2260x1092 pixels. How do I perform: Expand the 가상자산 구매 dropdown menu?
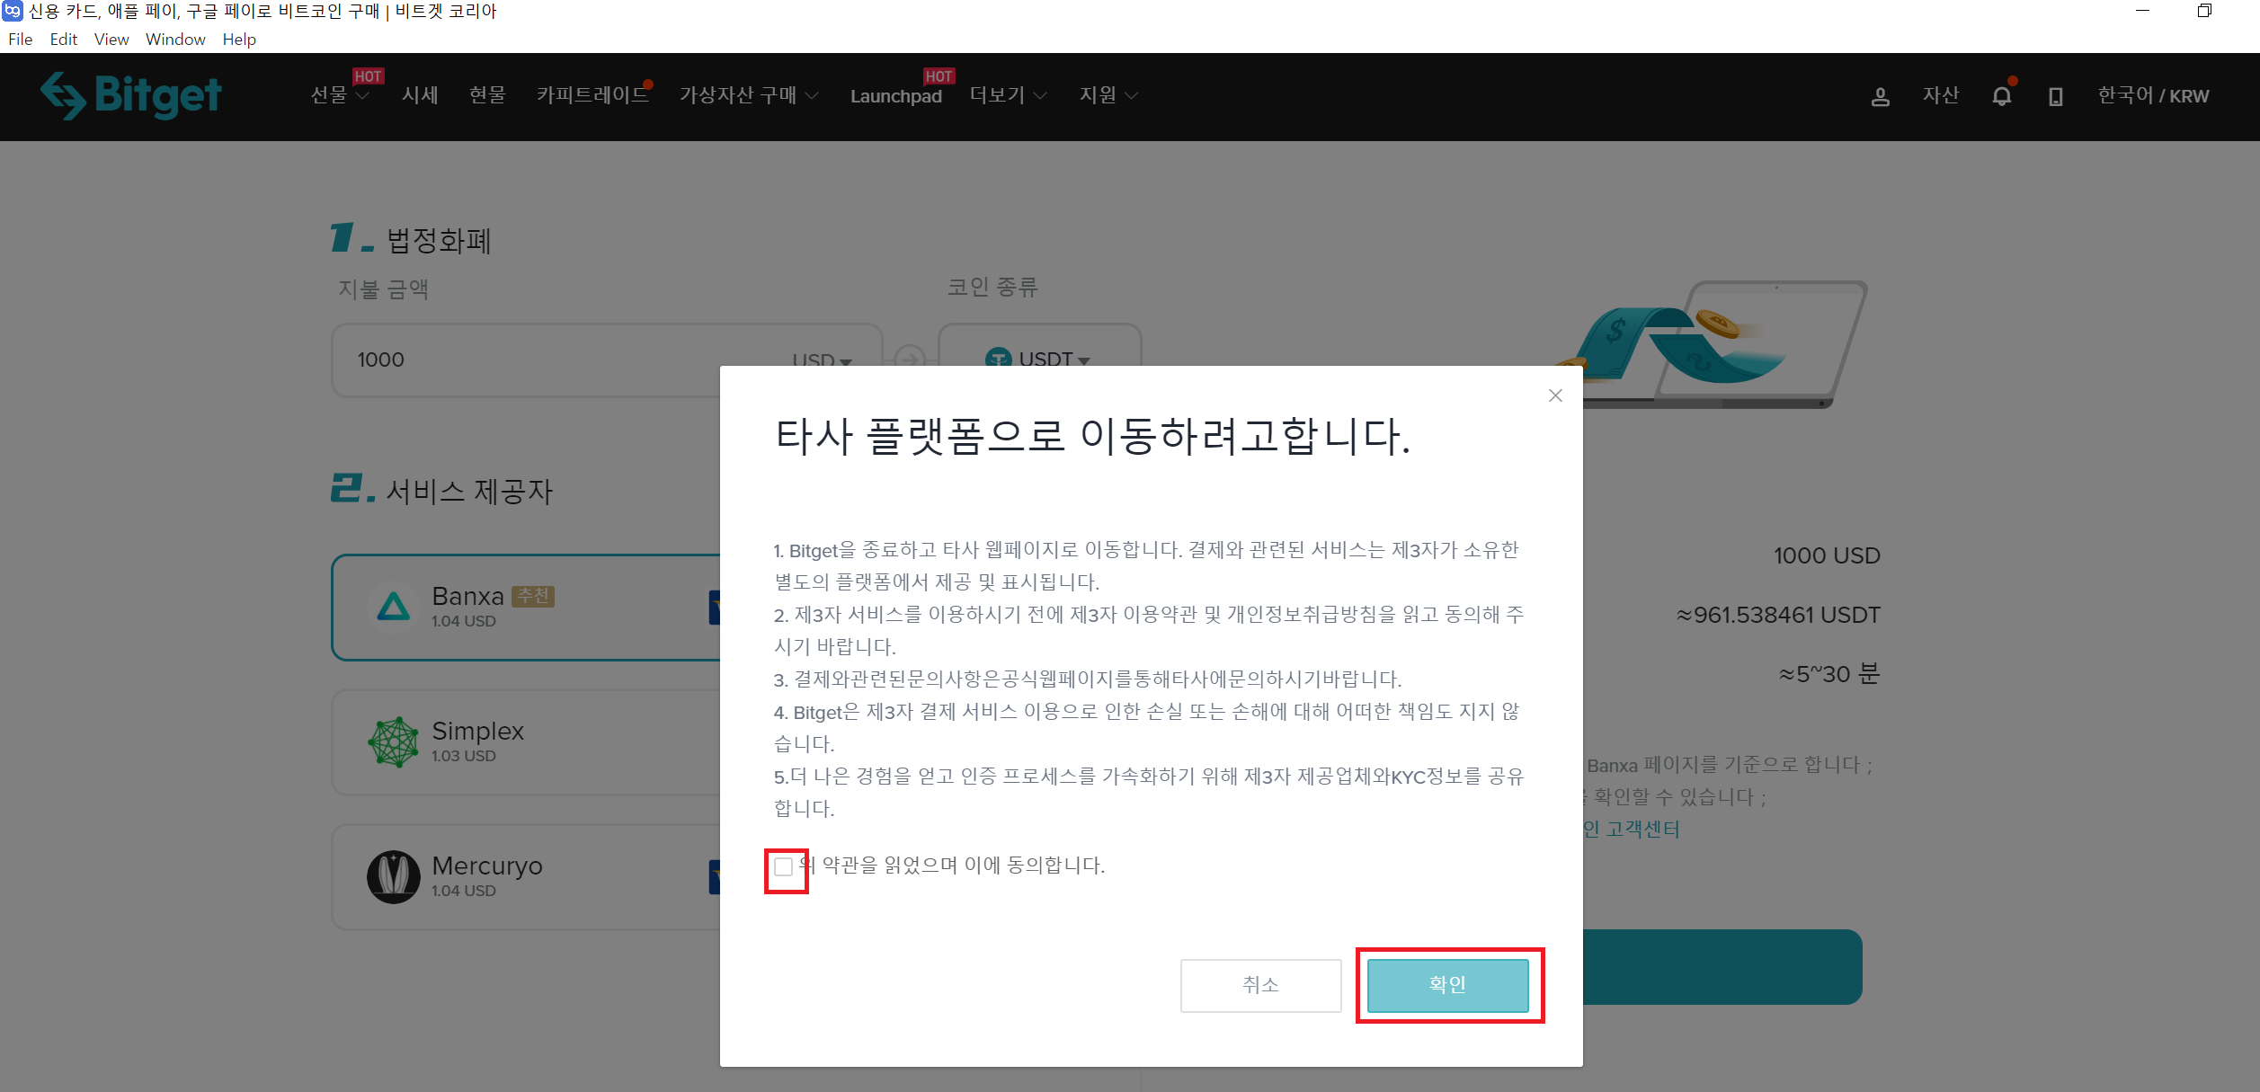pyautogui.click(x=748, y=95)
